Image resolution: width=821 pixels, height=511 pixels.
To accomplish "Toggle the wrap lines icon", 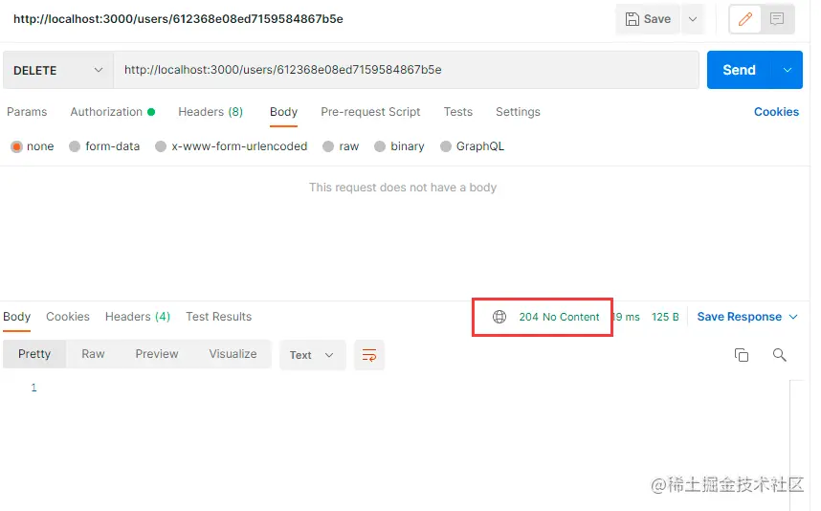I will [369, 355].
